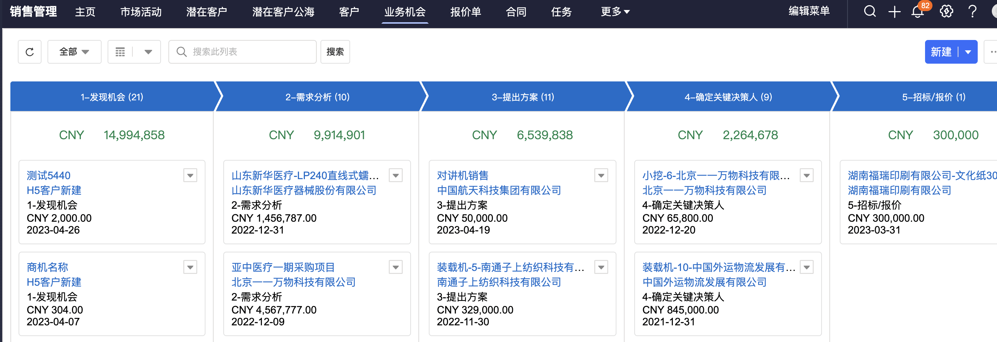Switch to the 潜在客户公海 tab

[x=283, y=11]
